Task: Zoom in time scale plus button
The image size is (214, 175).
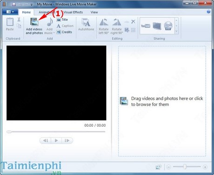Action: pyautogui.click(x=205, y=167)
